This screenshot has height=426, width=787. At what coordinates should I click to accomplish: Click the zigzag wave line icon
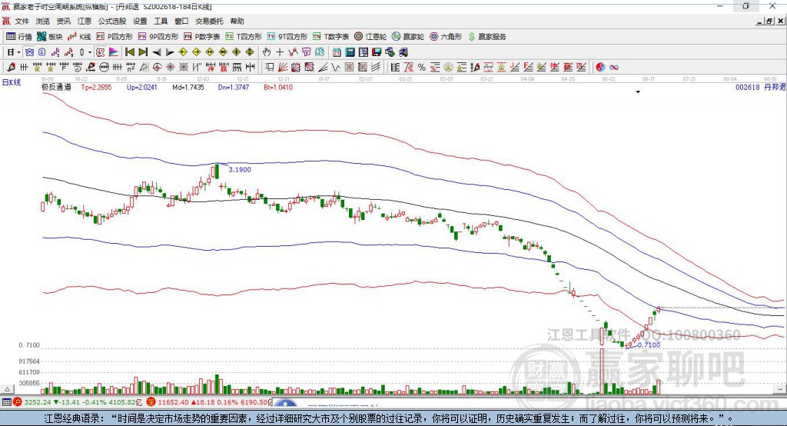[x=336, y=68]
